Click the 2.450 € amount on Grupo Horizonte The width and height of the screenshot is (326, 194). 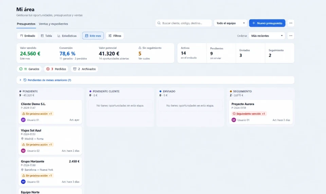click(74, 161)
